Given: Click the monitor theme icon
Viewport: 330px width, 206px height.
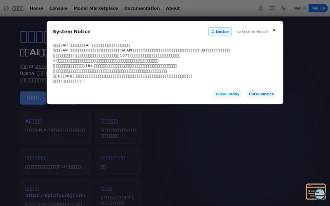Looking at the screenshot, I should point(272,8).
